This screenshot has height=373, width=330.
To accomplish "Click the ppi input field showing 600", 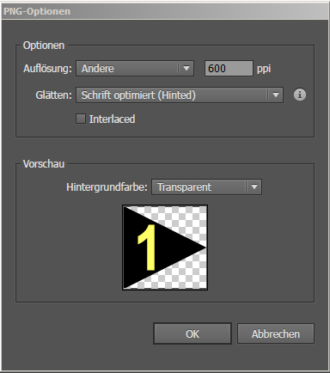I will 229,69.
